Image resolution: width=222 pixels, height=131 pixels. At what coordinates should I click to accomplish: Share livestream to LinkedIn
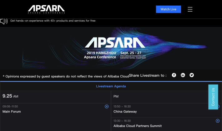pyautogui.click(x=183, y=75)
